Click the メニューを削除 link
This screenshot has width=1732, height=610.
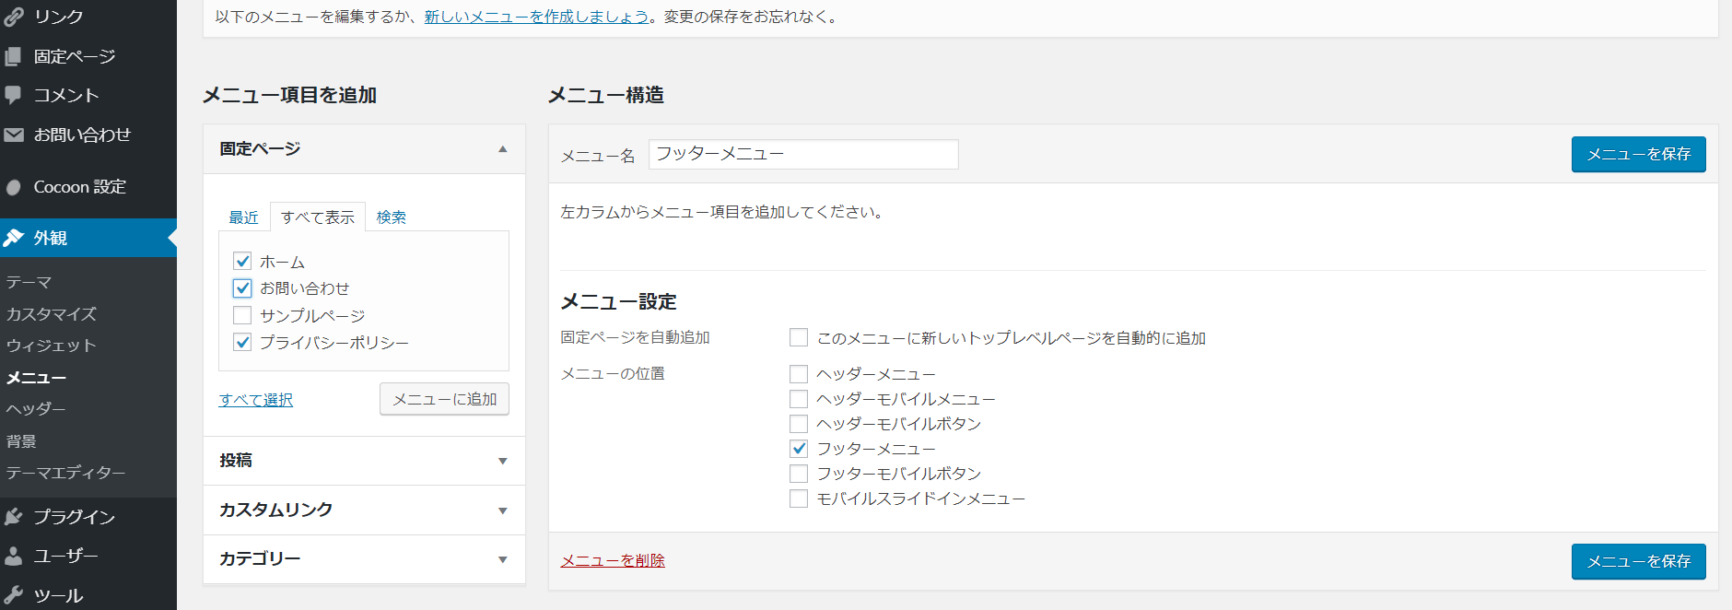613,560
